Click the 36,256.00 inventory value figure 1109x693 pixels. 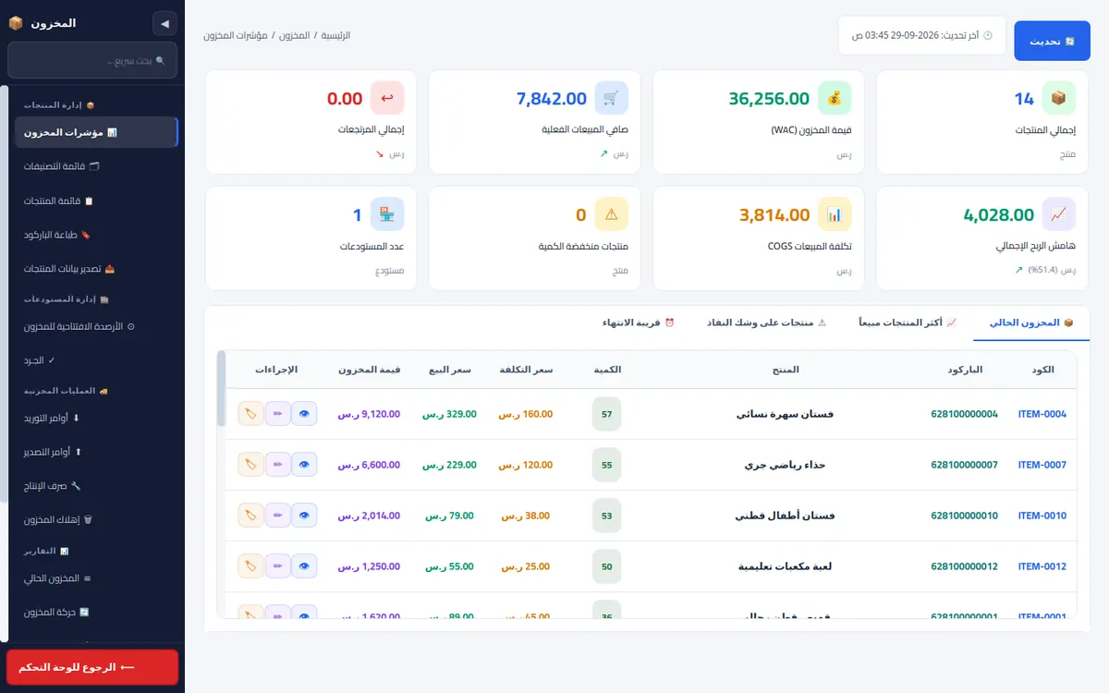(x=769, y=98)
